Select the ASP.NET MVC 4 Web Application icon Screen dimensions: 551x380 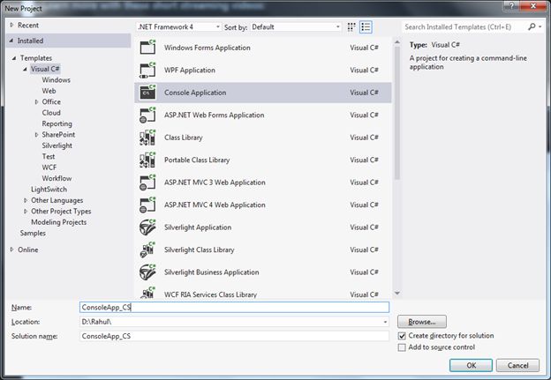147,205
